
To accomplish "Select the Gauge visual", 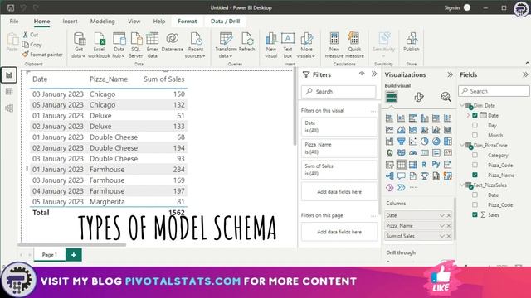I will click(413, 152).
